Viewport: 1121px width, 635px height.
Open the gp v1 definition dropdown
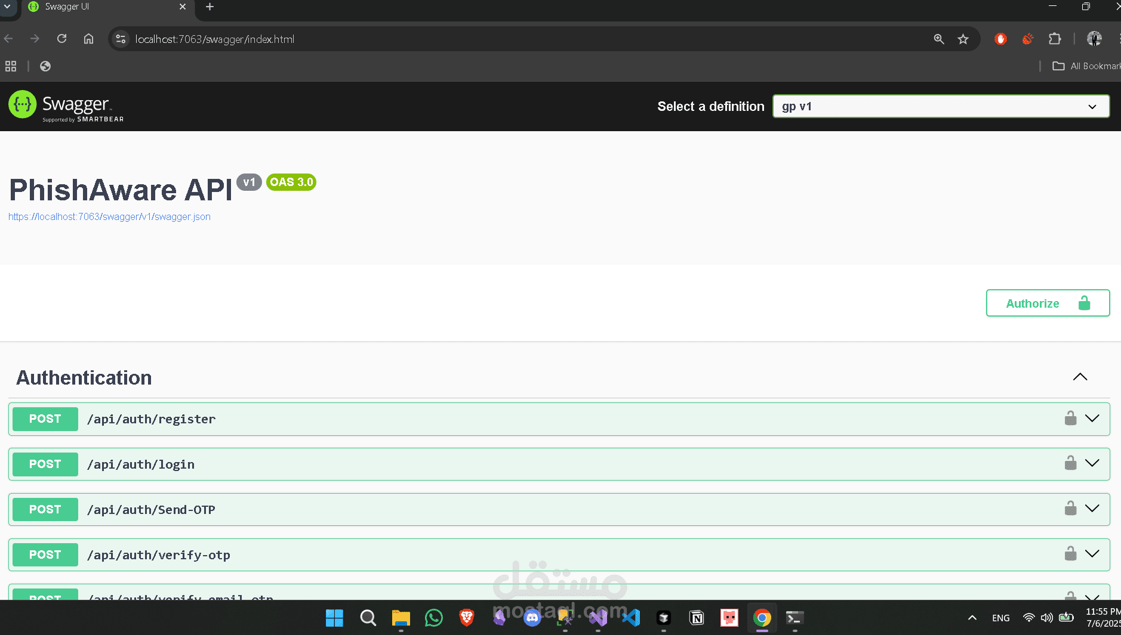pos(941,106)
